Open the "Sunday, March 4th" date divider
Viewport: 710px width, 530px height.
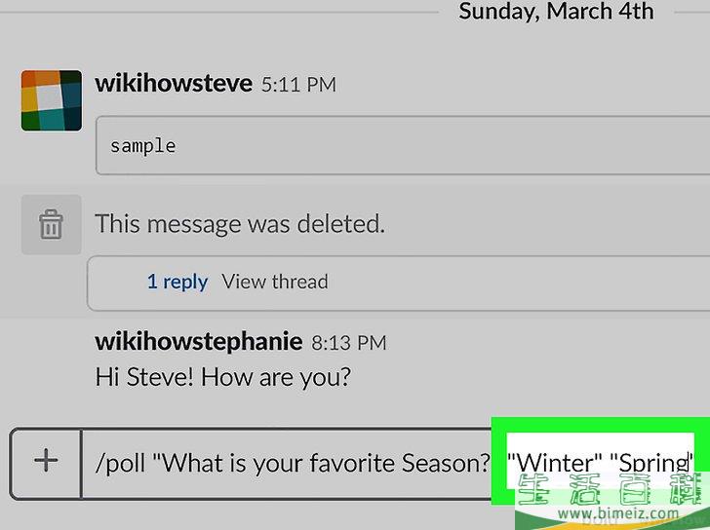pyautogui.click(x=556, y=11)
